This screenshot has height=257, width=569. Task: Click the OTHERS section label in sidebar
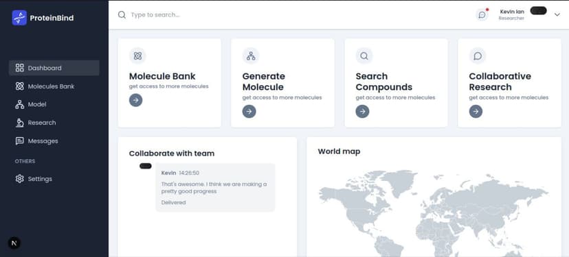[25, 162]
